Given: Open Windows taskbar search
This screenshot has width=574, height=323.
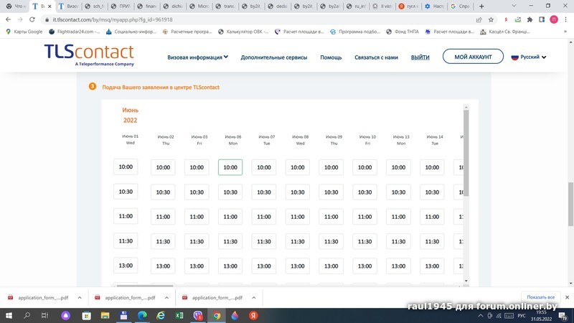Looking at the screenshot, I should (27, 315).
